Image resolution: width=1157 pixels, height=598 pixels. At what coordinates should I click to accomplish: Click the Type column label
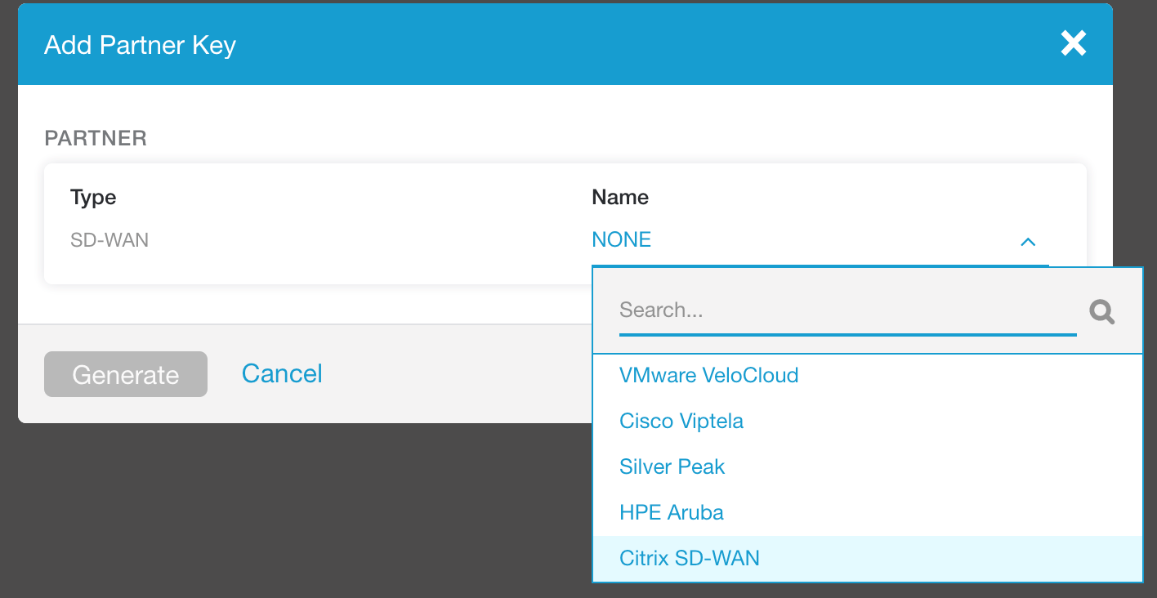tap(93, 198)
